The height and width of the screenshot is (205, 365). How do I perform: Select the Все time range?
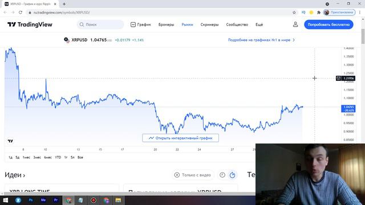[80, 157]
